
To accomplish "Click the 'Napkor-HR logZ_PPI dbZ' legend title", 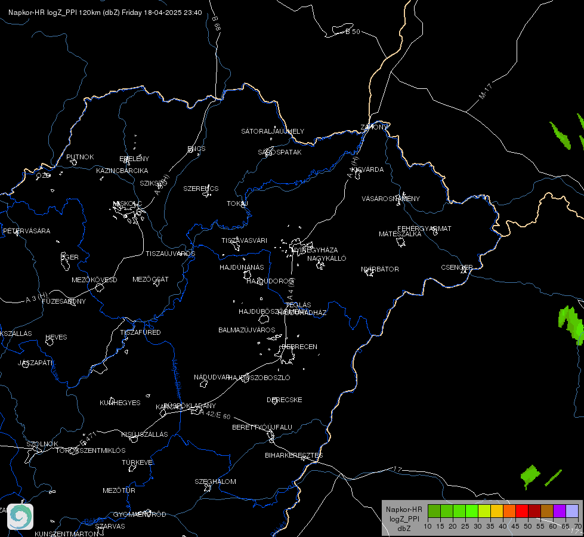I will click(404, 519).
